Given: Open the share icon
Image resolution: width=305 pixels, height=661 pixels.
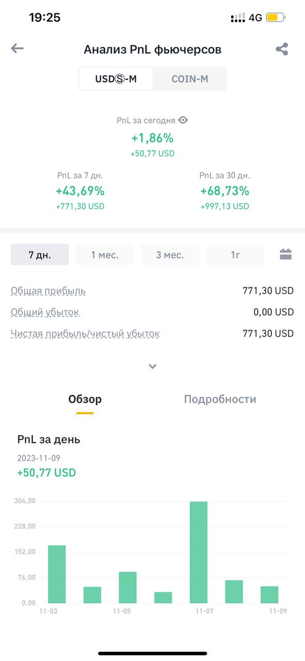Looking at the screenshot, I should (x=281, y=49).
